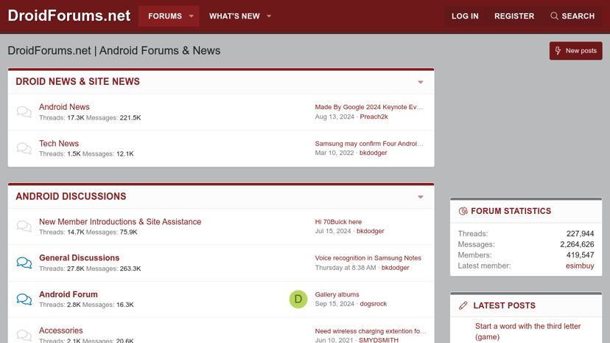The height and width of the screenshot is (343, 610).
Task: Open the Forums navigation tab
Action: [165, 16]
